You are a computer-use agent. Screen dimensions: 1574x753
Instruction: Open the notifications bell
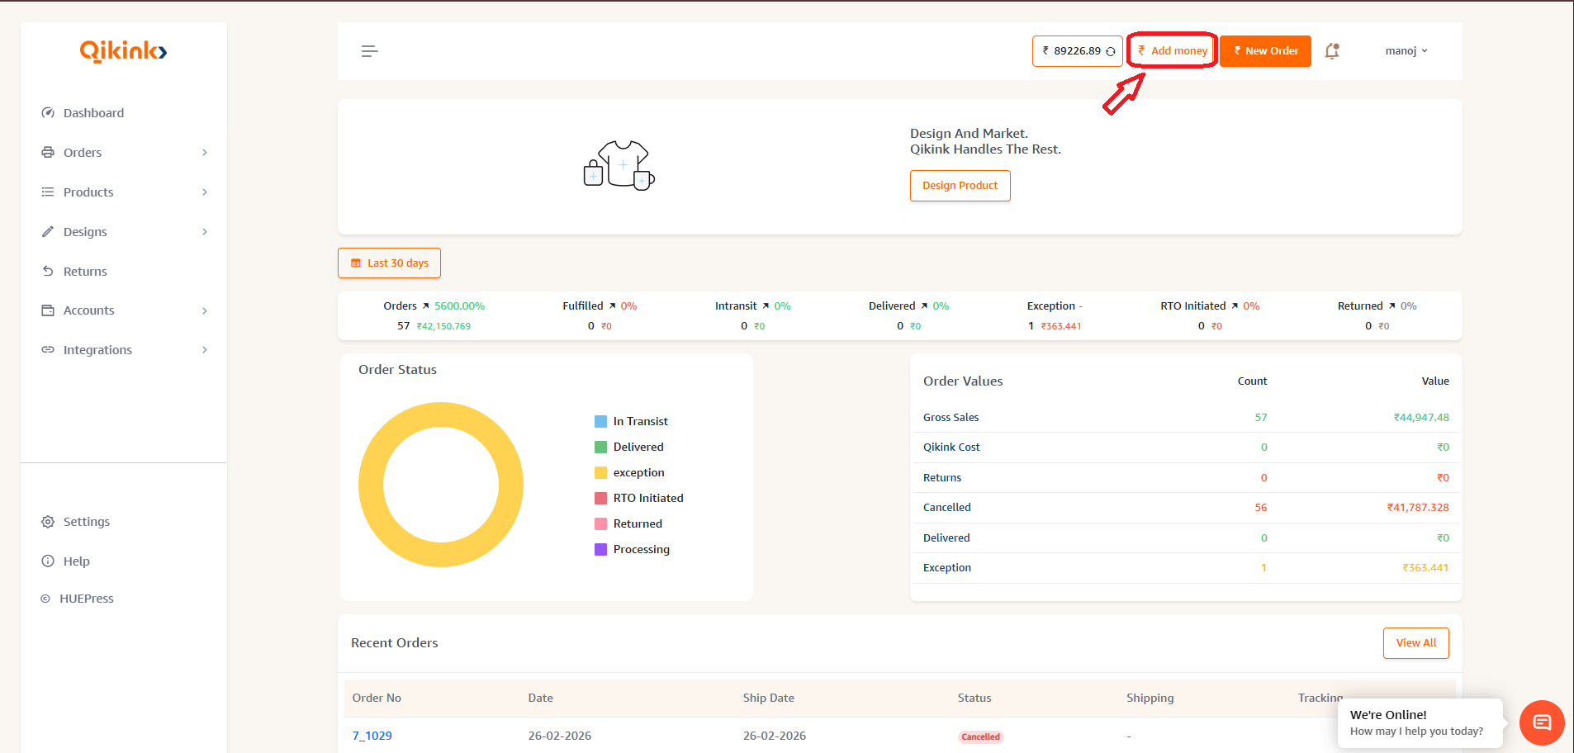(x=1331, y=51)
